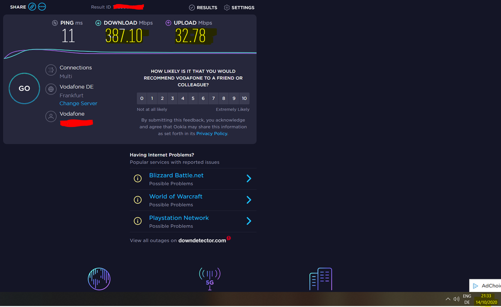Click the Vodafone DE server name
The height and width of the screenshot is (307, 501).
pos(76,87)
